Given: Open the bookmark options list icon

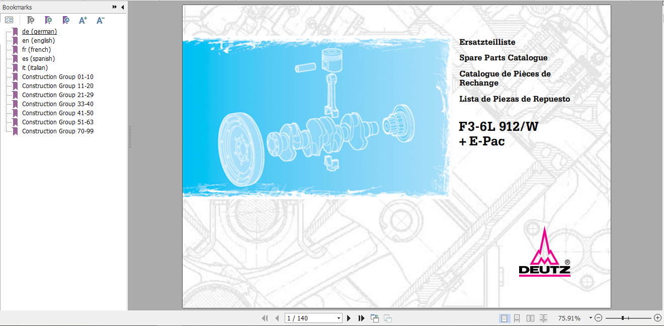Looking at the screenshot, I should point(9,20).
